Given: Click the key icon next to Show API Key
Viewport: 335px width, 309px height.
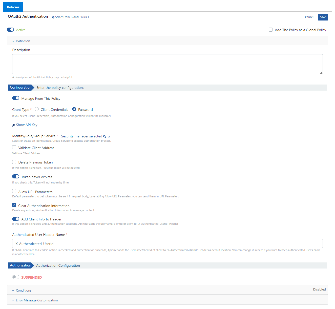Looking at the screenshot, I should click(14, 125).
